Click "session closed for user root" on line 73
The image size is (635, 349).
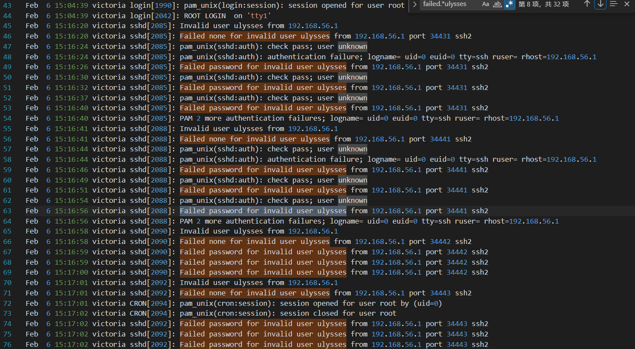coord(338,314)
